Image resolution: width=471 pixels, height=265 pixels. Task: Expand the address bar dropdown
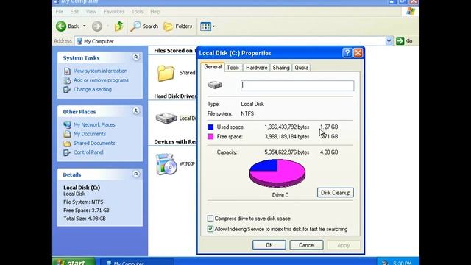389,41
